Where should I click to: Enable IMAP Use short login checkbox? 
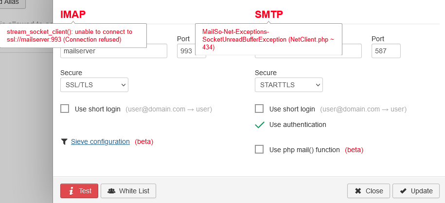(x=65, y=109)
